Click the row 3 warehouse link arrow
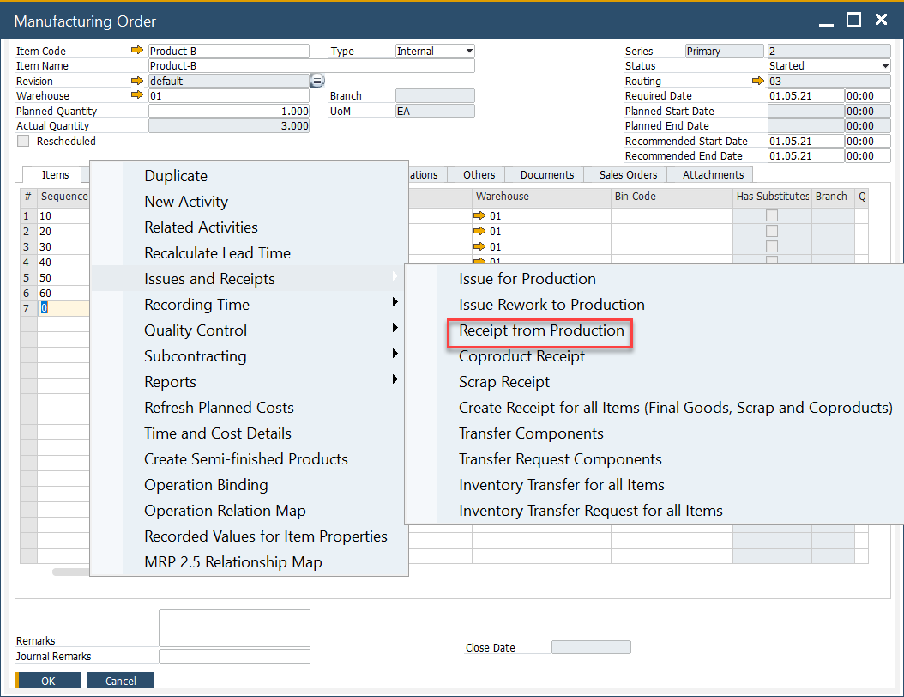The width and height of the screenshot is (904, 697). click(x=480, y=246)
